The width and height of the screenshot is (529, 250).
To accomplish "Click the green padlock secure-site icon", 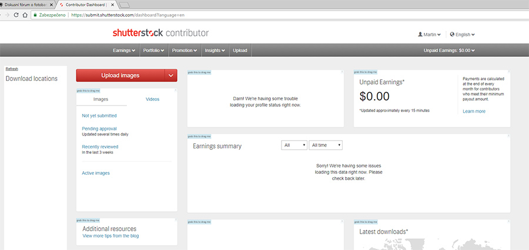I will [x=35, y=15].
